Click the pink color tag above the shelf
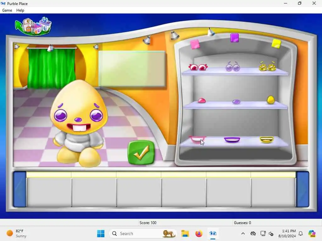This screenshot has height=241, width=322. tap(195, 44)
